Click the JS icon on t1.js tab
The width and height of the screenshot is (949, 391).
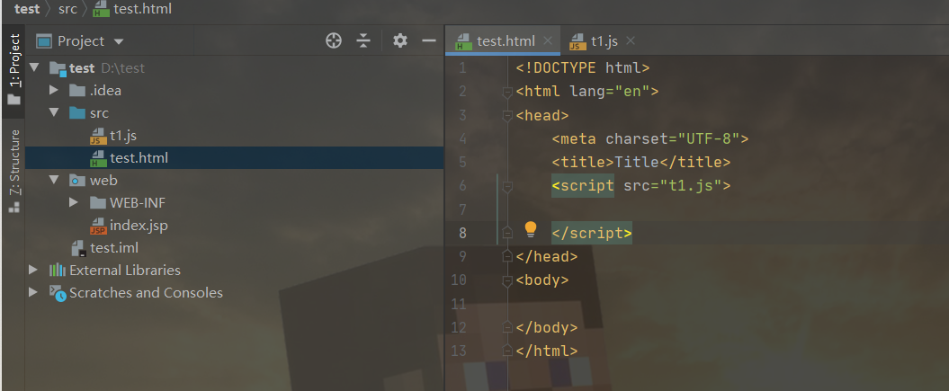click(578, 41)
